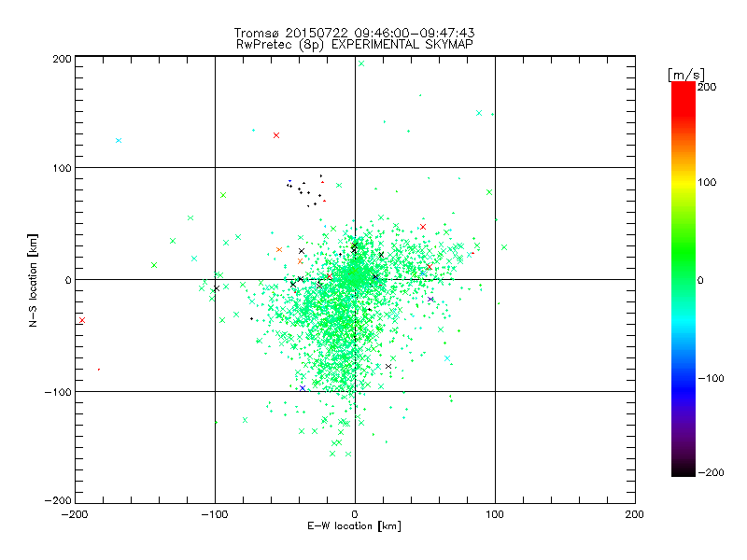The image size is (747, 560).
Task: Click the y-axis tick label '200'
Action: (62, 60)
